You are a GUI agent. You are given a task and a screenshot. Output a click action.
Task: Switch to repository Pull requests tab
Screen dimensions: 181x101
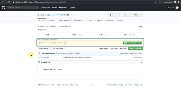point(65,20)
